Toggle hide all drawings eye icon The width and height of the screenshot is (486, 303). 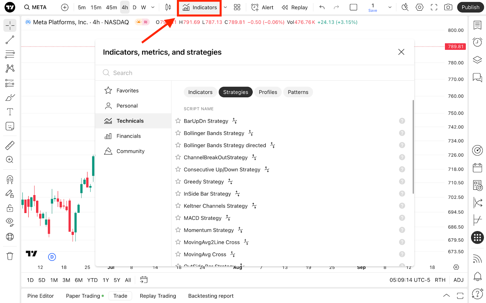pyautogui.click(x=10, y=222)
